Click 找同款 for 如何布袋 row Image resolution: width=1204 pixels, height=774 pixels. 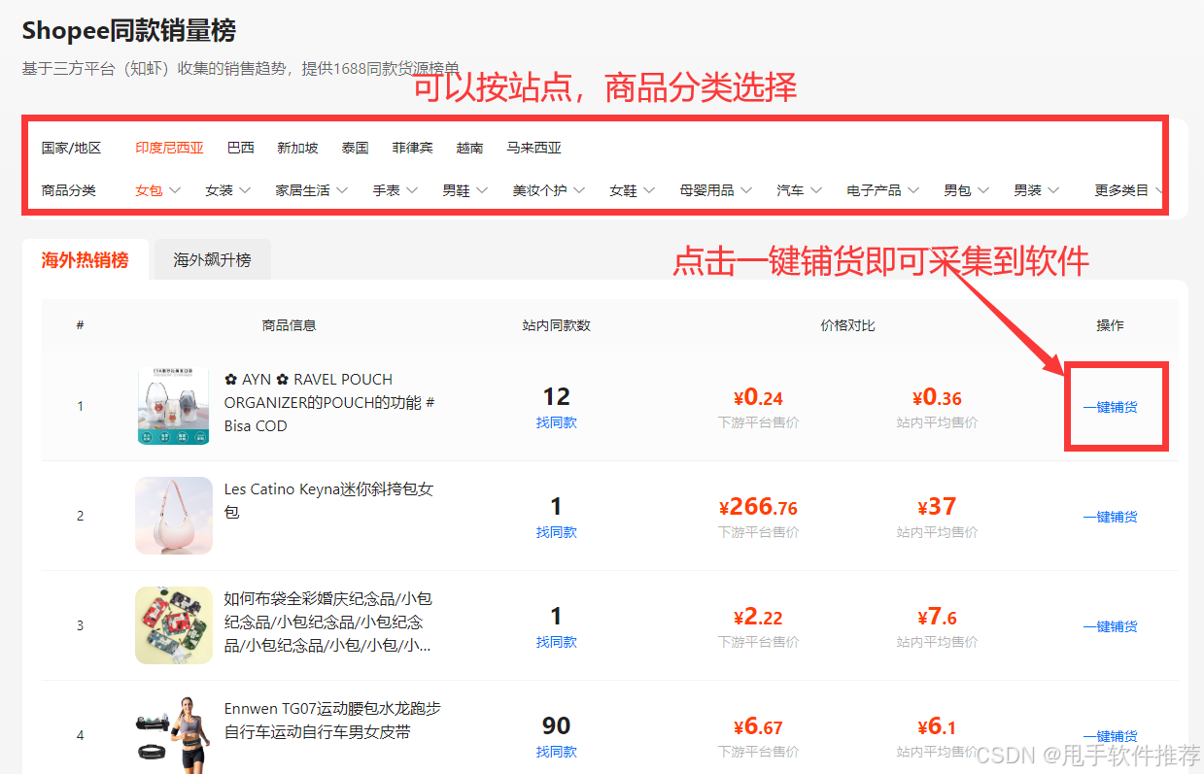556,643
